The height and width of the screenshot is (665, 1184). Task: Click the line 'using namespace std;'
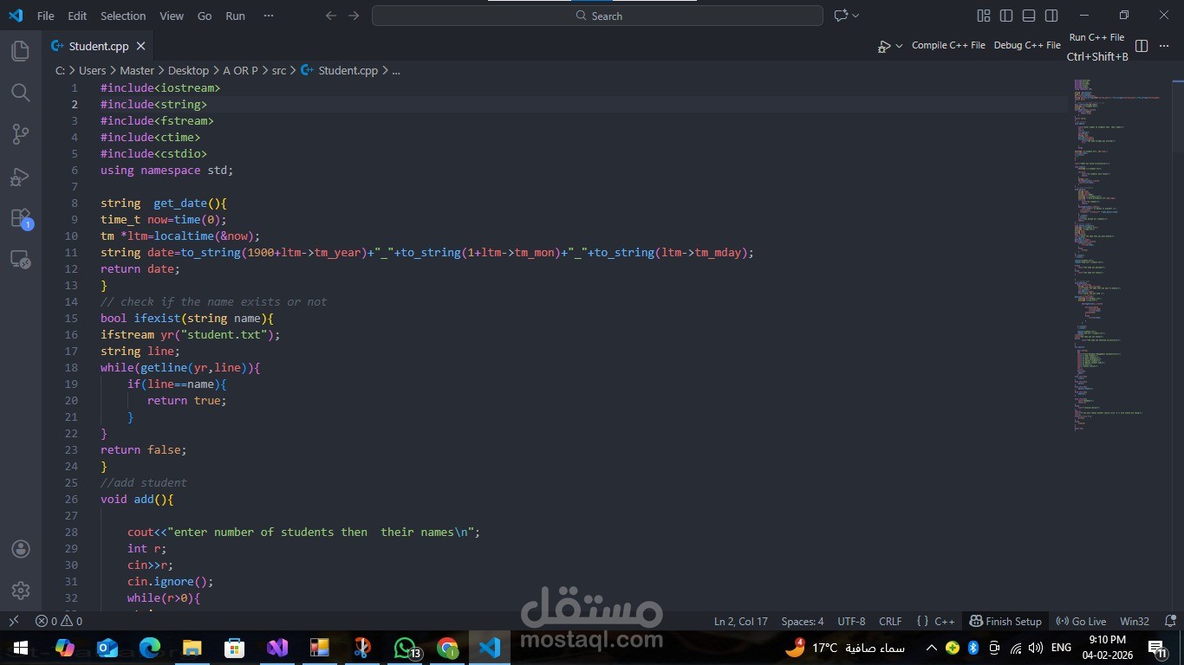pos(166,171)
